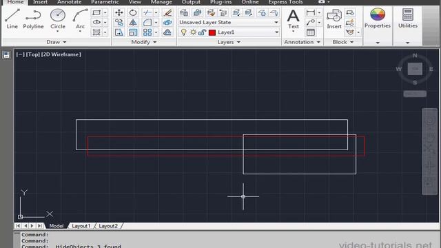Activate the Mirror tool

click(x=133, y=23)
